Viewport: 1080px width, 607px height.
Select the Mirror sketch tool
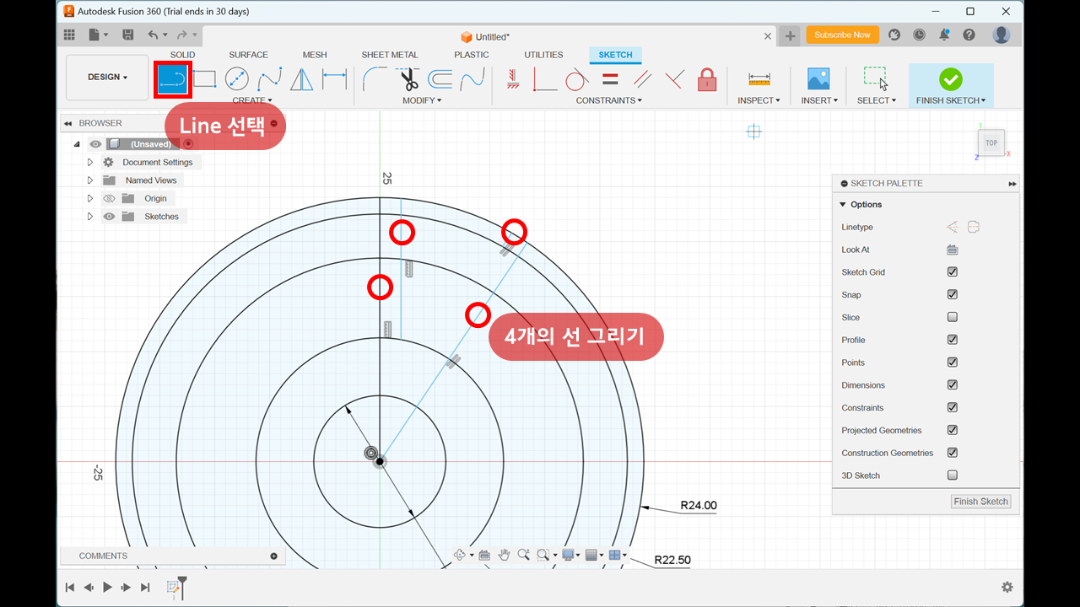(x=301, y=79)
